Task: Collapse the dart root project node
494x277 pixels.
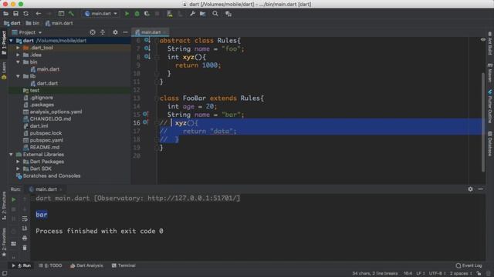Action: [x=11, y=41]
